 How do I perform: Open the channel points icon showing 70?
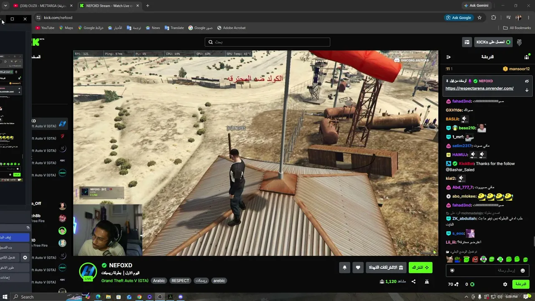point(453,284)
